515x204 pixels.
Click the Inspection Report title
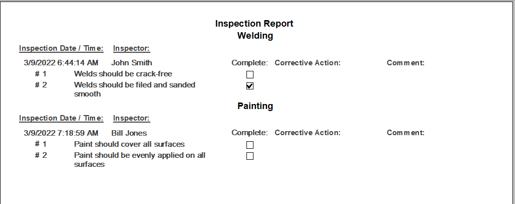pos(254,24)
